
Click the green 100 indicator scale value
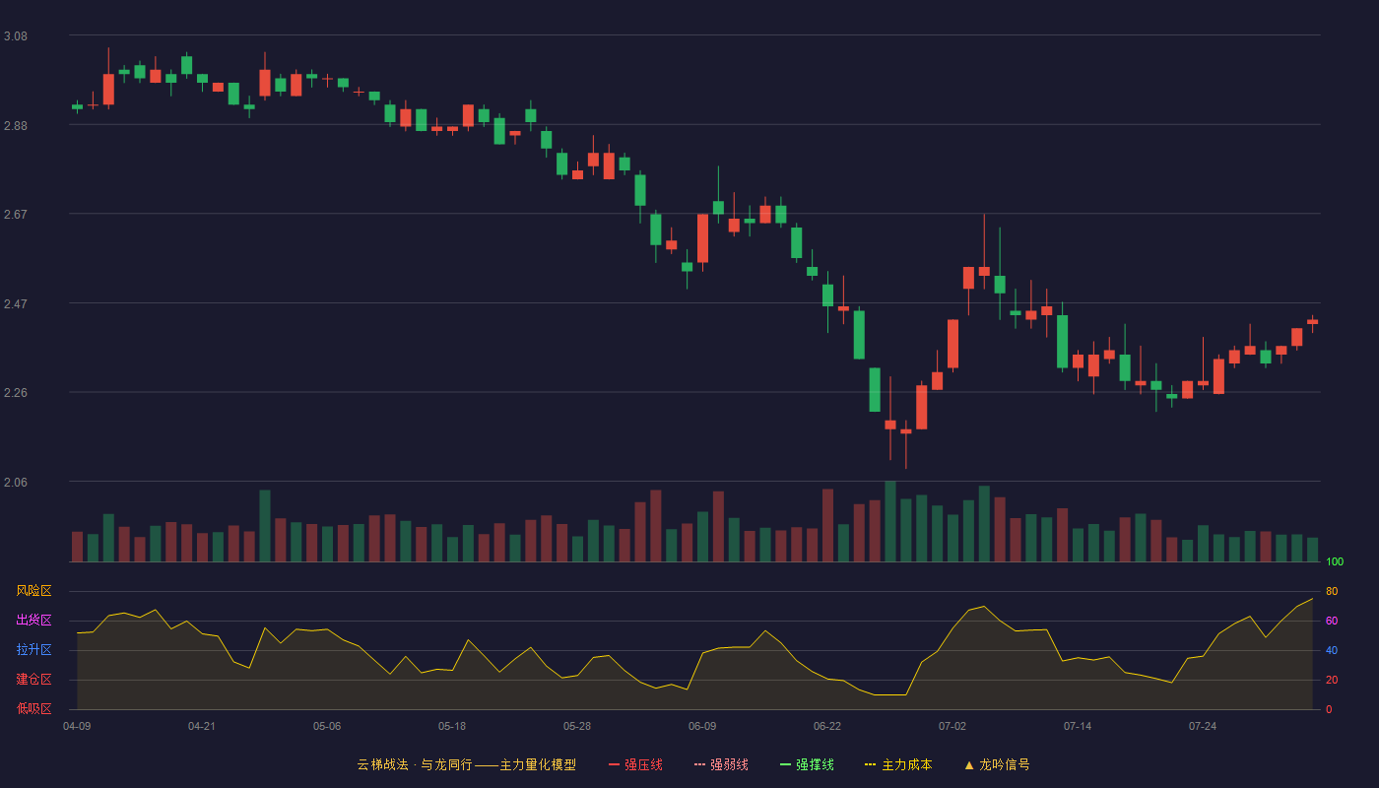(1335, 562)
